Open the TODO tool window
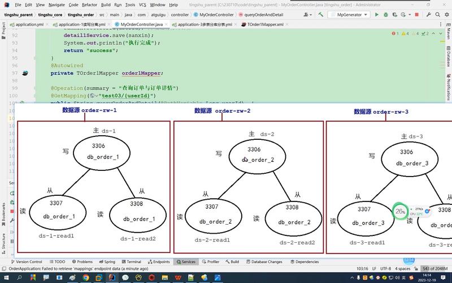This screenshot has height=283, width=452. tap(58, 261)
